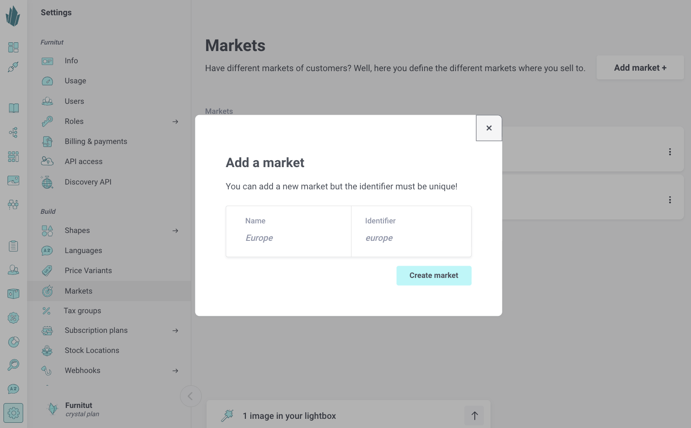
Task: Click the Crystallize logo icon
Action: [x=13, y=16]
